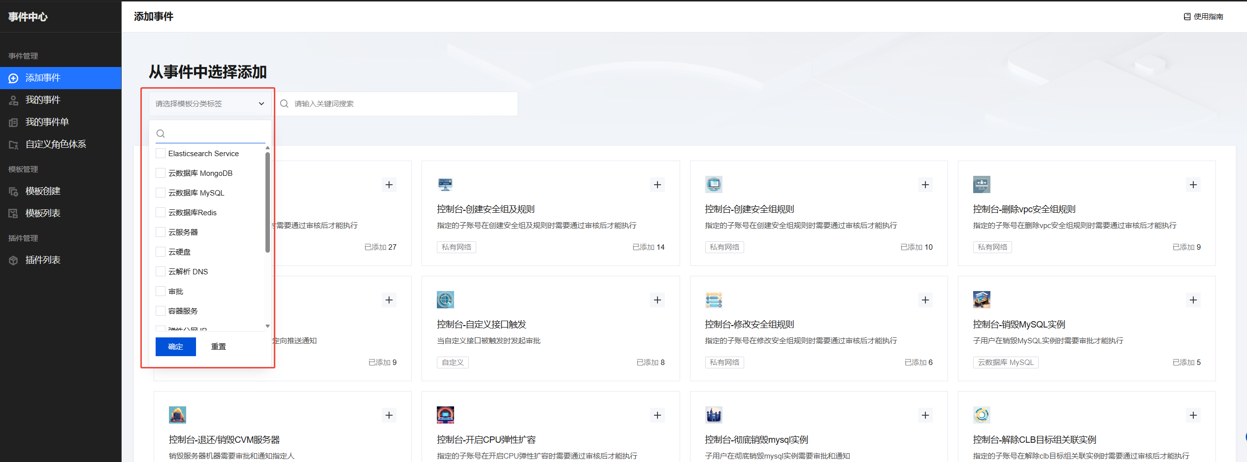Tick the 云数据库 MongoDB checkbox
Image resolution: width=1247 pixels, height=462 pixels.
coord(161,173)
